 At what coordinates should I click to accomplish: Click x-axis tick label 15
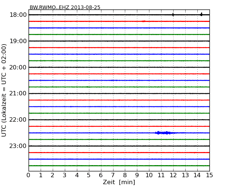209,175
